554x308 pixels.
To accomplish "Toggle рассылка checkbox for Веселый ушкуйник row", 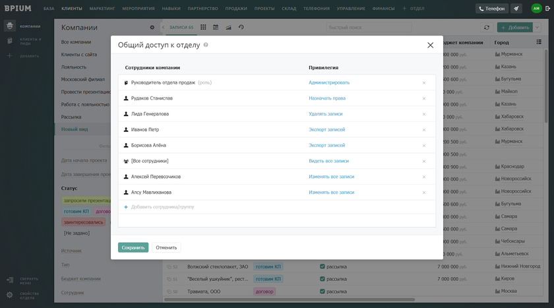I will [x=323, y=279].
